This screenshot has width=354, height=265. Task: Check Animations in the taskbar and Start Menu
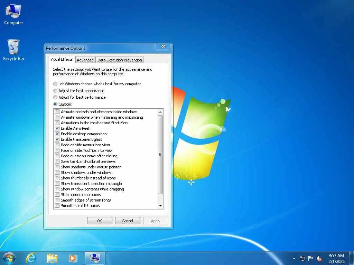tap(57, 123)
